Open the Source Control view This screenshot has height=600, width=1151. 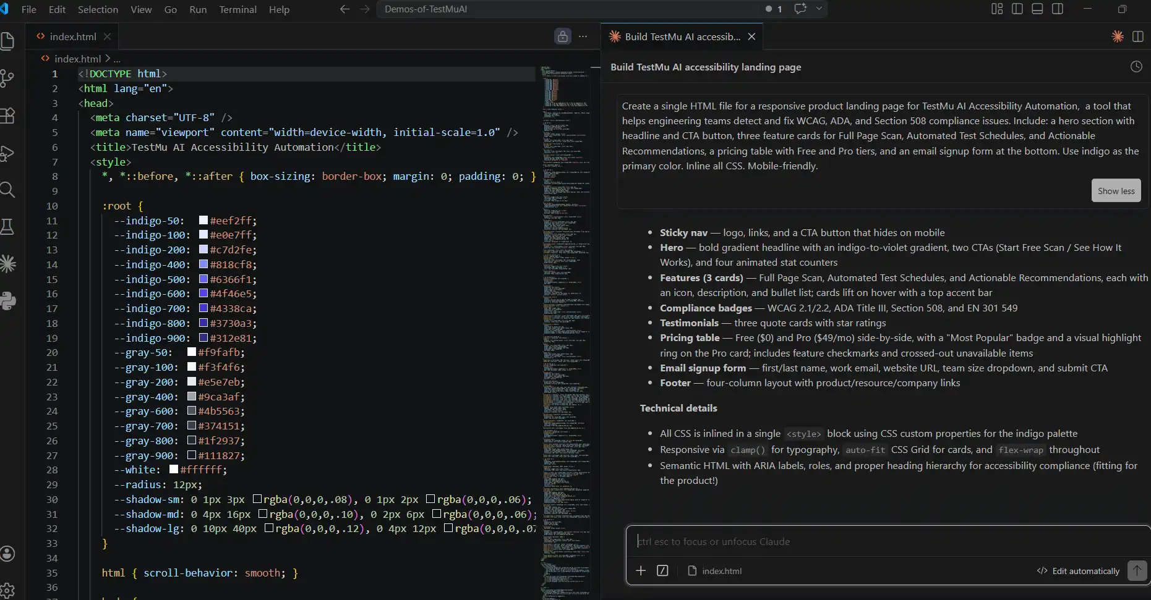(7, 78)
